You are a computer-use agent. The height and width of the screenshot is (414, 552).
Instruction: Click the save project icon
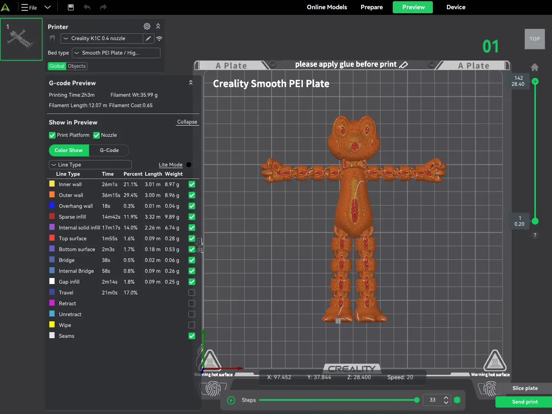(x=71, y=7)
